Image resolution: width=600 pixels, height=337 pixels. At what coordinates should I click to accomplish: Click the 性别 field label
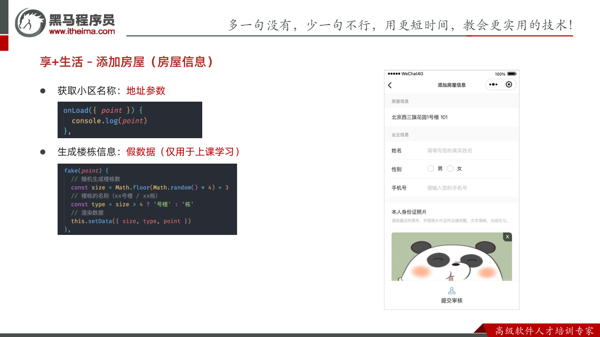tap(396, 169)
